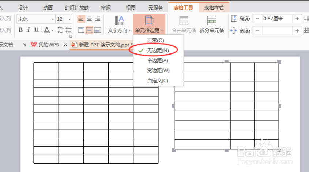Close the 我的WPS tab
Image resolution: width=309 pixels, height=172 pixels.
(65, 45)
